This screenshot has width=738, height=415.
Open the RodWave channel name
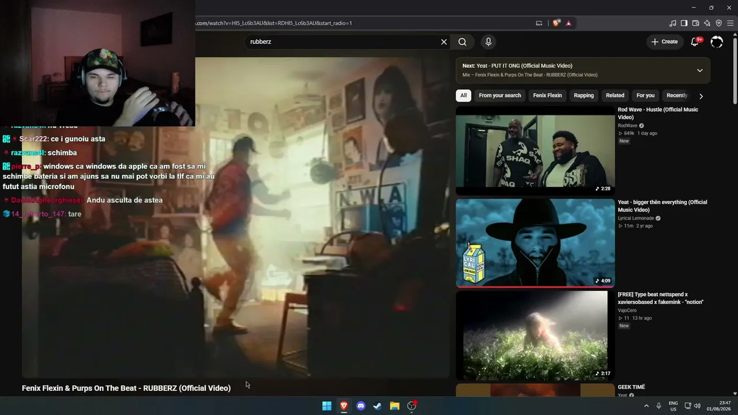point(628,126)
